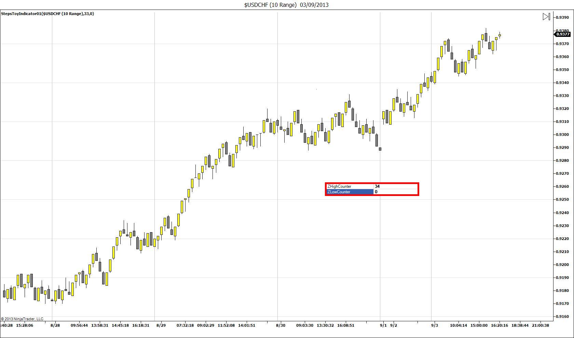Click the 21:00:38 time axis label
Image resolution: width=574 pixels, height=338 pixels.
541,325
